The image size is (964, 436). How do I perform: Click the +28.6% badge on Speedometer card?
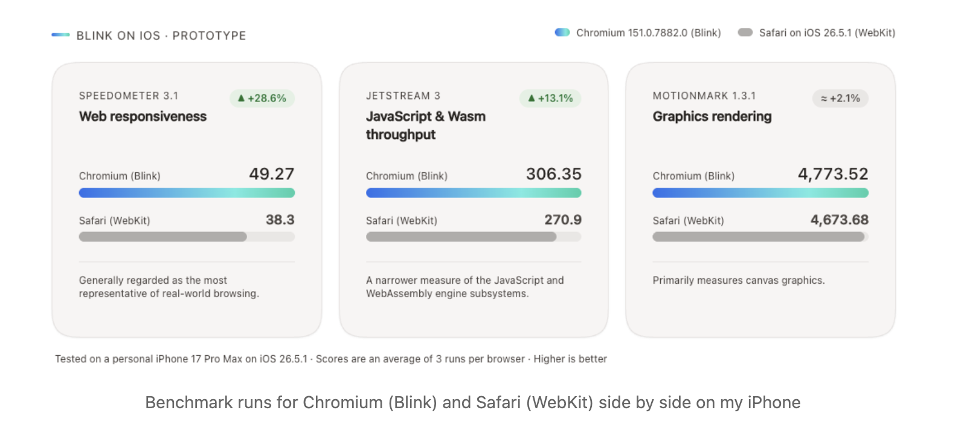tap(262, 98)
